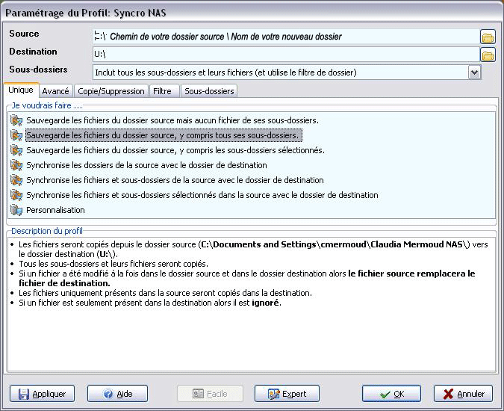Click icon of Sauvegarde sous-dossiers sélectionnés option
The height and width of the screenshot is (411, 504).
[x=17, y=150]
